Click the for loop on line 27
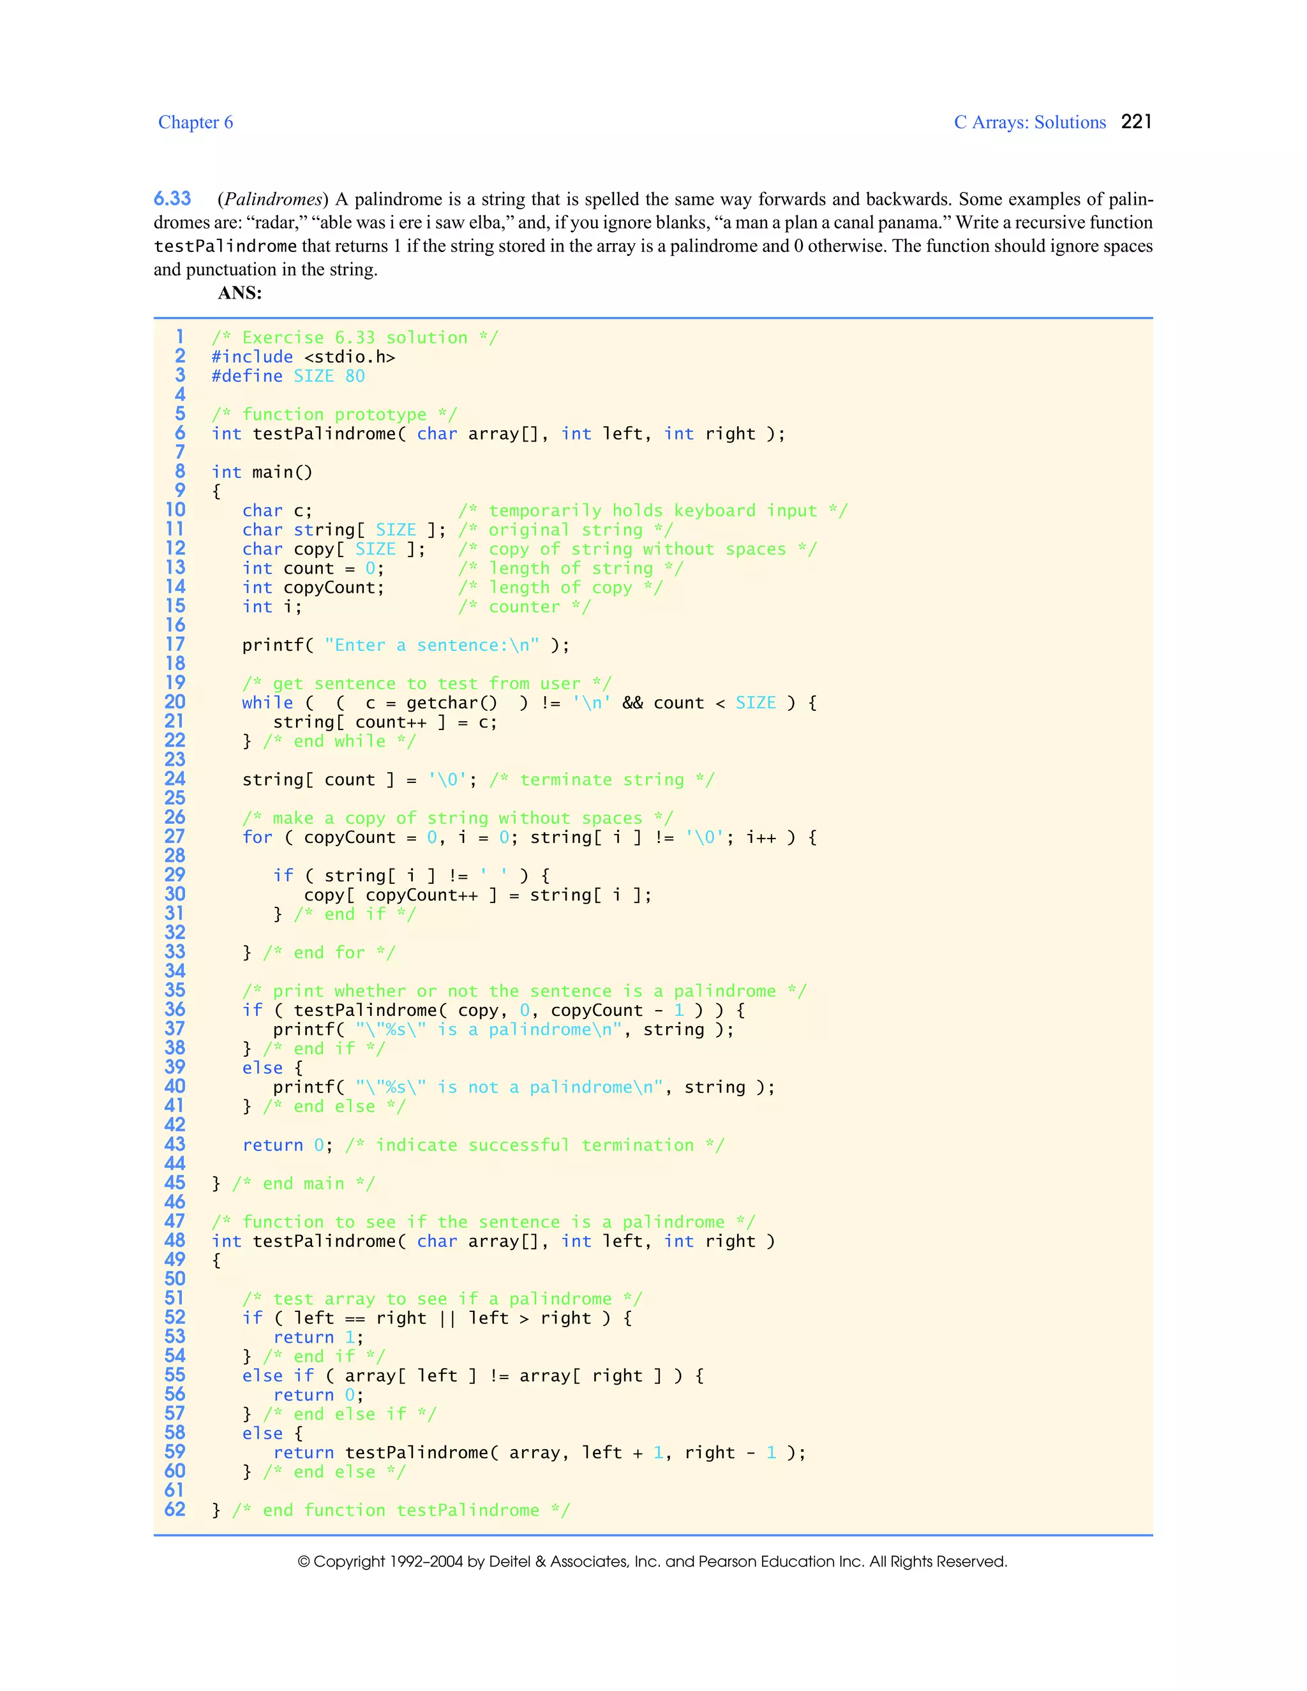 [530, 838]
